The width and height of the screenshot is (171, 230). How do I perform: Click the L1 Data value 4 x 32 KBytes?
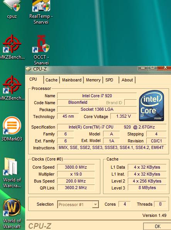pyautogui.click(x=147, y=167)
